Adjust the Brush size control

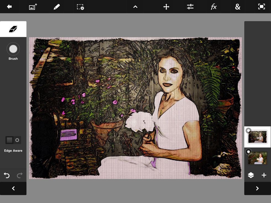[13, 49]
